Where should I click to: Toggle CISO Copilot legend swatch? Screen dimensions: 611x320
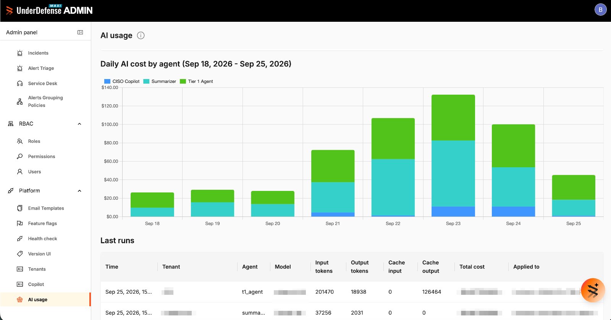[x=107, y=81]
